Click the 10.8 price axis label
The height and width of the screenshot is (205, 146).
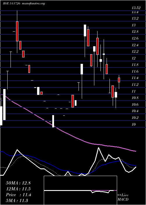pos(135,98)
